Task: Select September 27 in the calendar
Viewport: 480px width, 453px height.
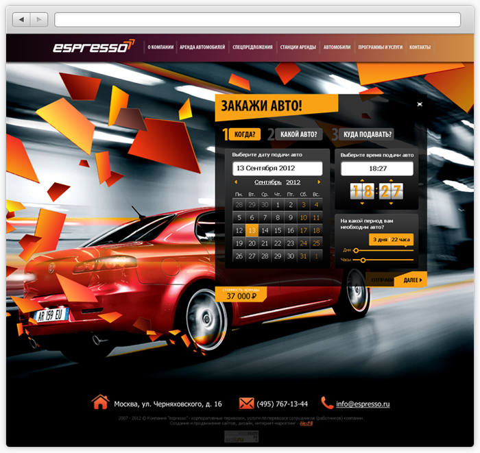Action: coord(252,256)
